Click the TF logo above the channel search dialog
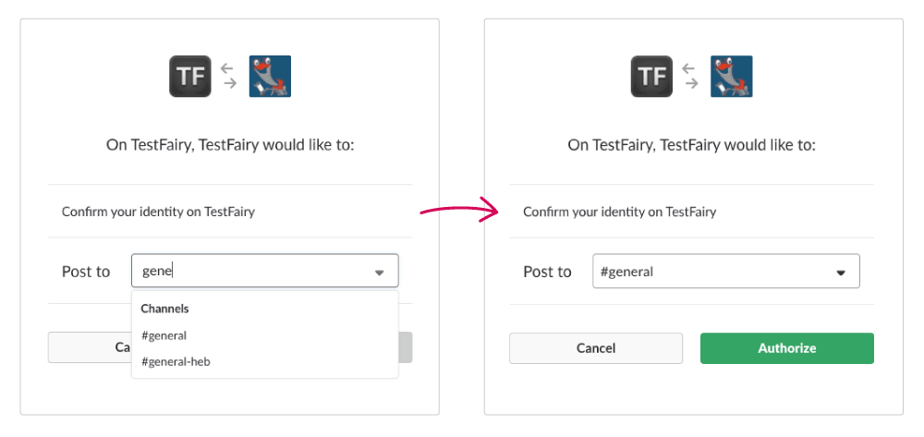The width and height of the screenshot is (924, 437). coord(190,77)
